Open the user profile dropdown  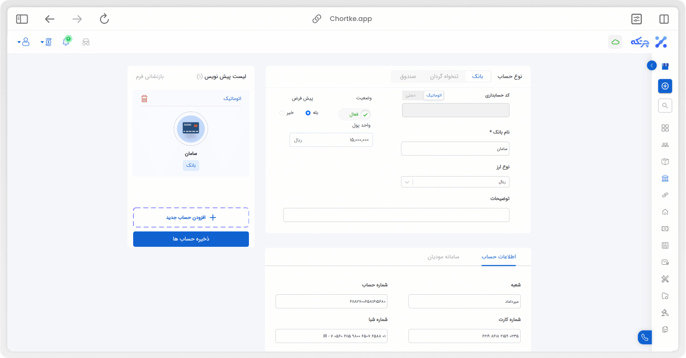coord(24,42)
